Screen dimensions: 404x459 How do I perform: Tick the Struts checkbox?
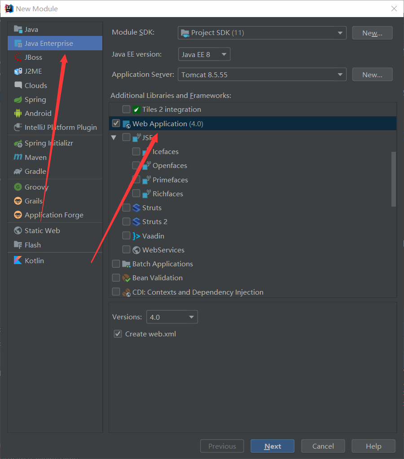click(x=127, y=207)
